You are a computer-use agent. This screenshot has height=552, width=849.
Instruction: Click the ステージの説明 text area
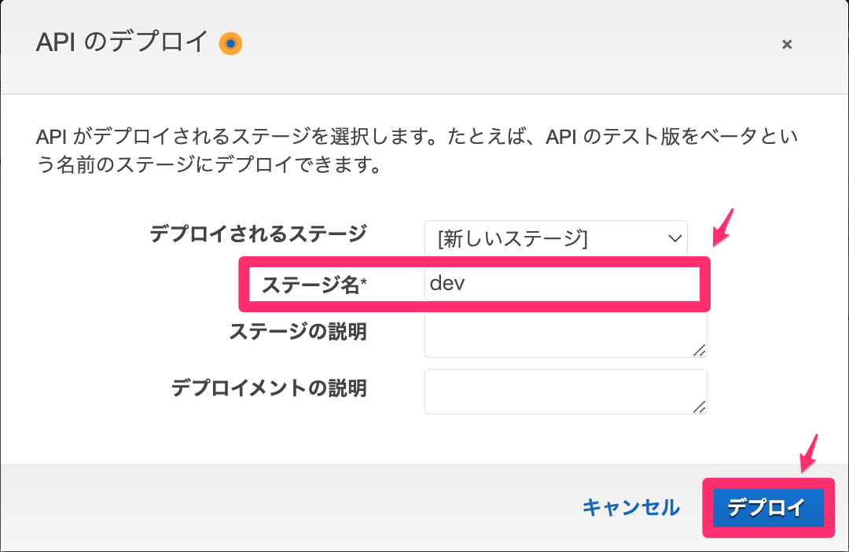[564, 333]
